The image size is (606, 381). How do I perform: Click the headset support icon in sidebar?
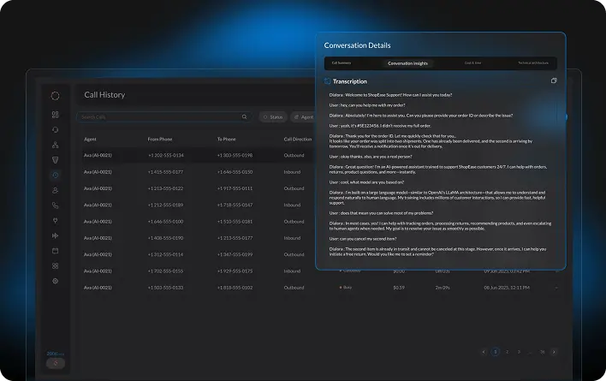point(56,129)
